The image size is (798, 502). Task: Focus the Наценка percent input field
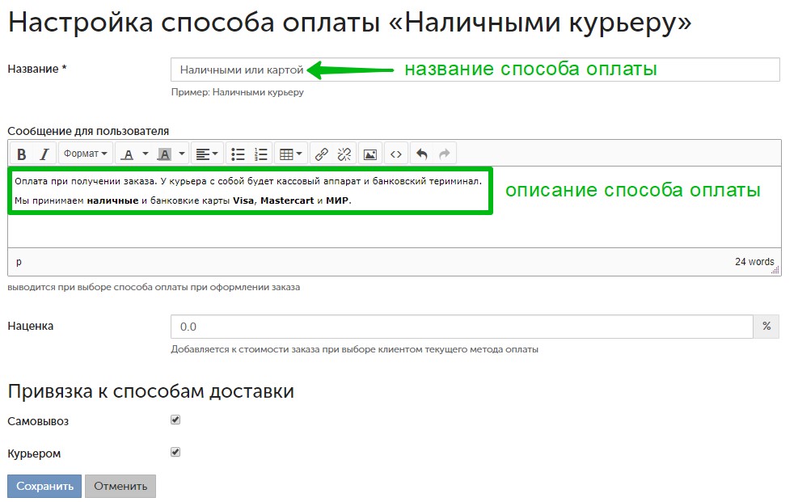click(462, 327)
